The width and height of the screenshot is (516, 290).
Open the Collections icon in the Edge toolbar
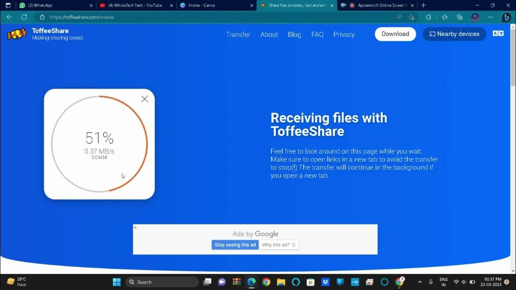pyautogui.click(x=460, y=17)
